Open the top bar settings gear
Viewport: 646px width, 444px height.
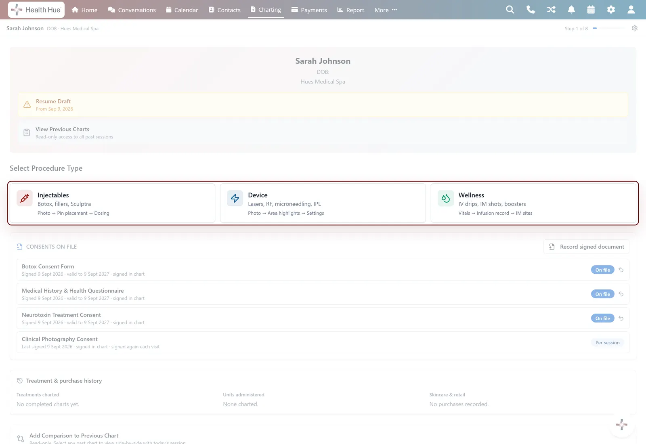click(x=611, y=10)
